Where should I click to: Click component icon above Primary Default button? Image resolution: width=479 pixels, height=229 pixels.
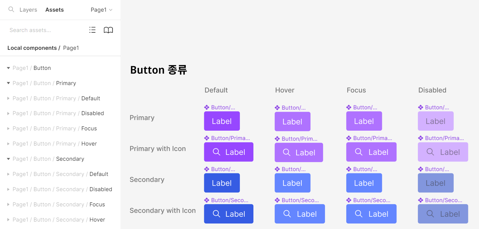coord(207,107)
